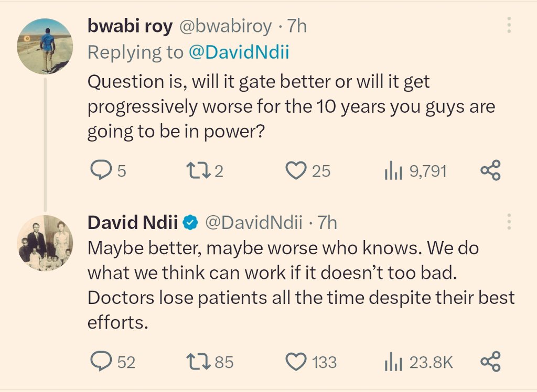Image resolution: width=537 pixels, height=392 pixels.
Task: Open bwabi roy's display name
Action: [130, 27]
